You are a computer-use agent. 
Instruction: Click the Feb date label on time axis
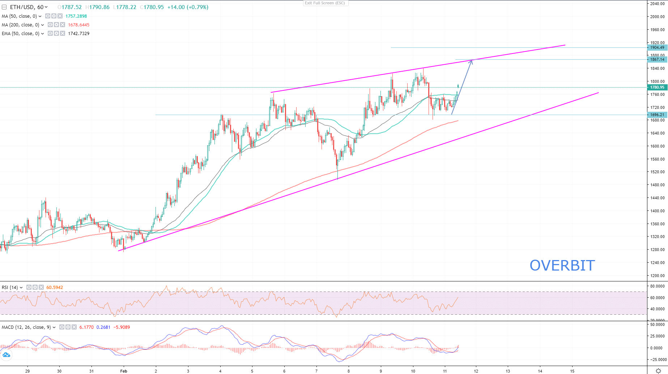(124, 371)
